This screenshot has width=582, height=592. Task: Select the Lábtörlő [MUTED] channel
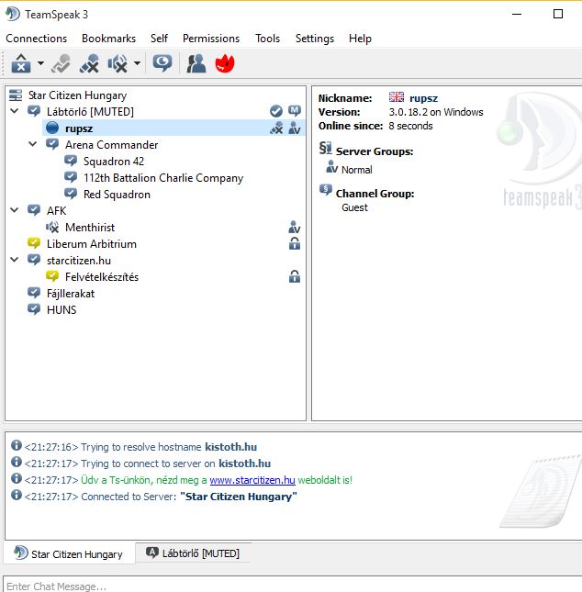click(x=90, y=112)
